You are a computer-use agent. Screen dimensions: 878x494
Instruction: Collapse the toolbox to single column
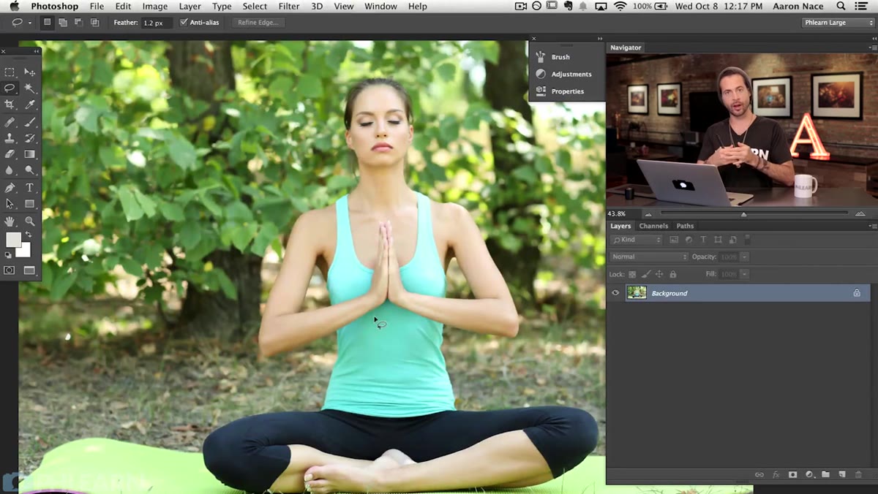pyautogui.click(x=36, y=52)
